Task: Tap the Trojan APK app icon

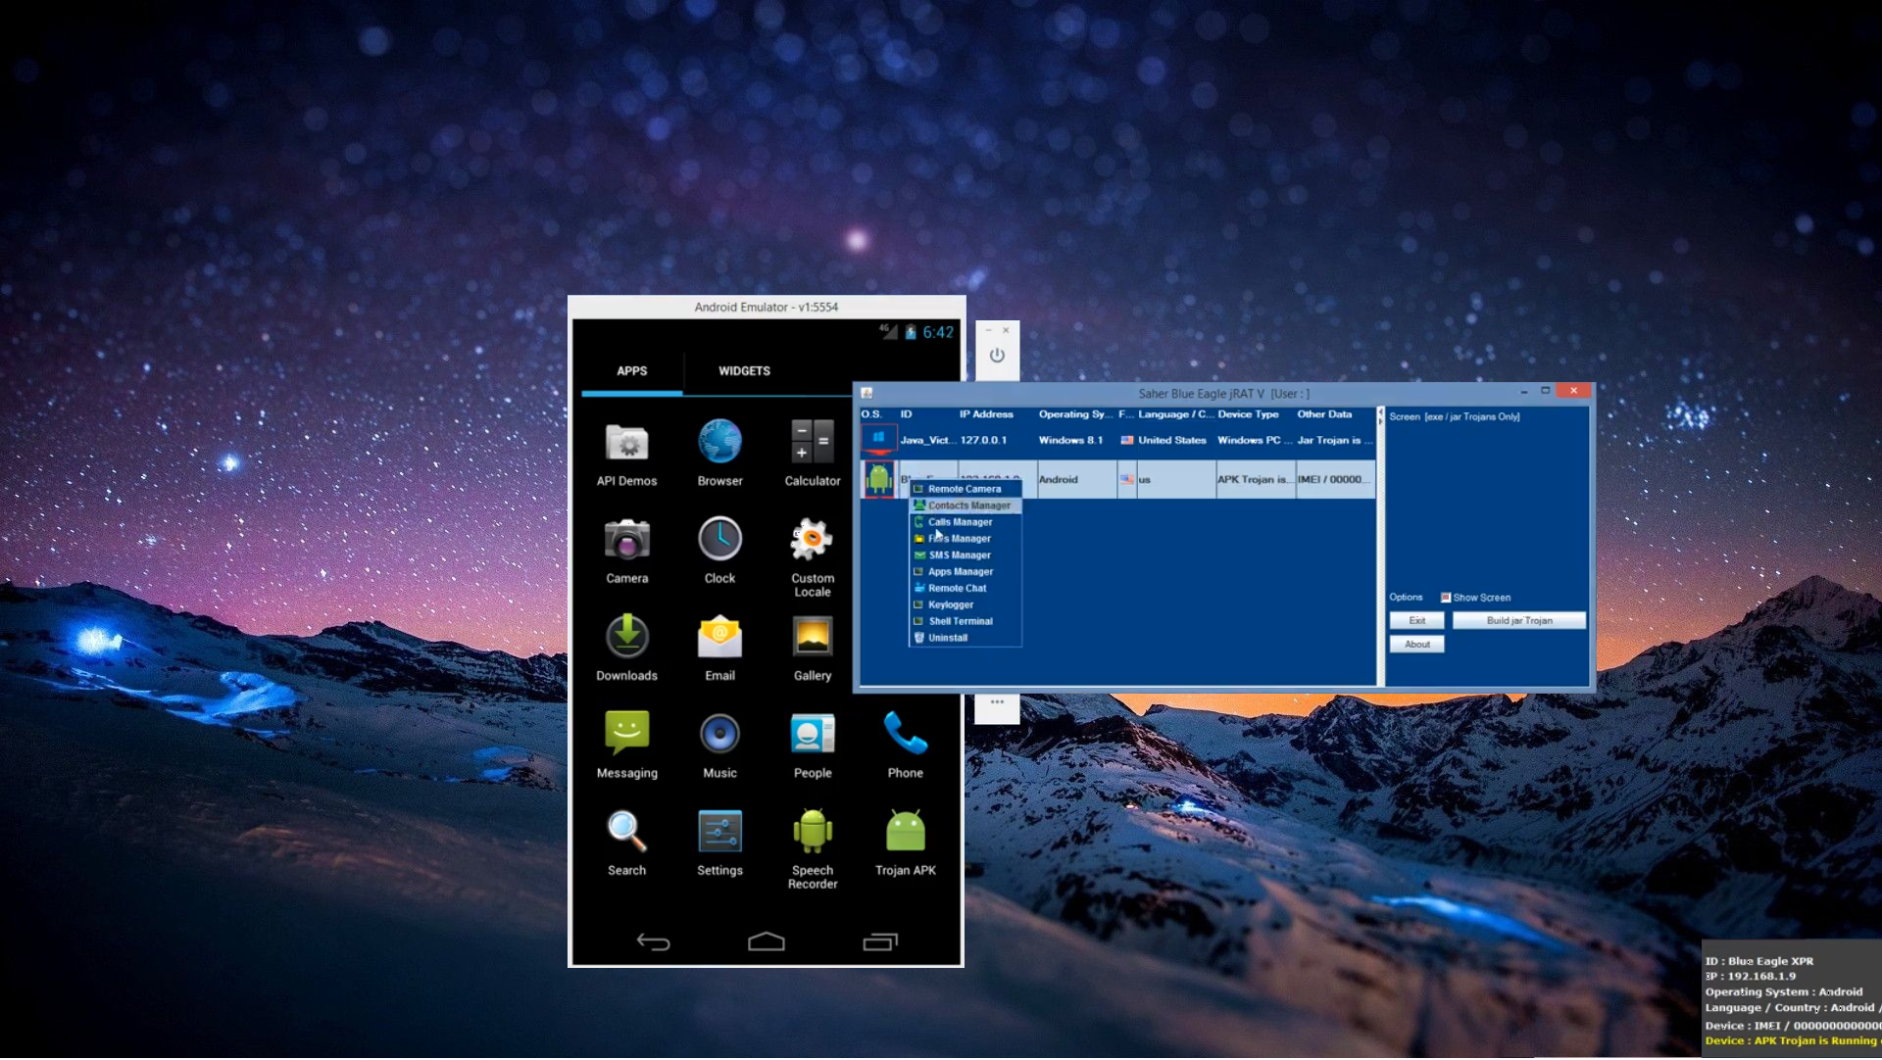Action: point(905,833)
